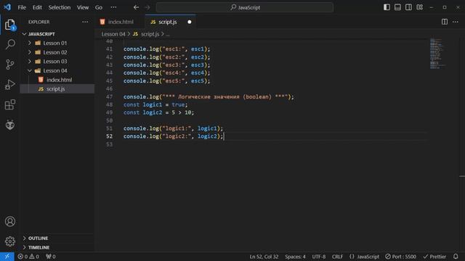Click Port : 5500 Live Server status
Screen dimensions: 465x261
[400, 257]
